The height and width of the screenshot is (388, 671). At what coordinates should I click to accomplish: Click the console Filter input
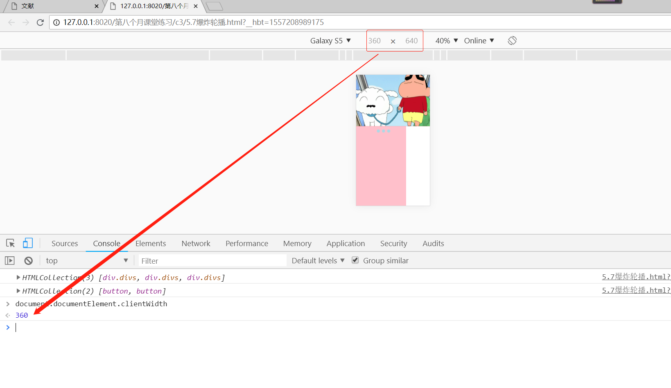click(x=212, y=260)
